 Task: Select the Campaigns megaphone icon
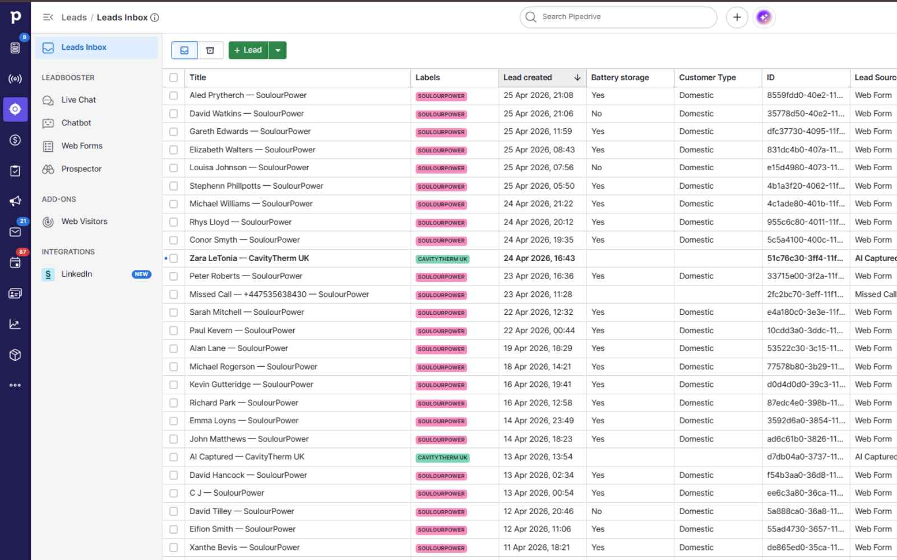click(x=15, y=201)
